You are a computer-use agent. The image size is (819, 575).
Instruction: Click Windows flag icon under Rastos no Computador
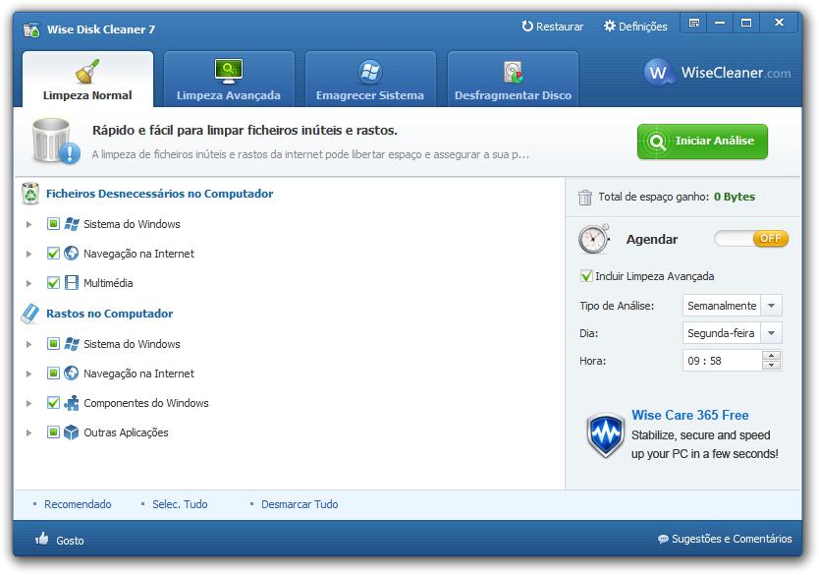(72, 344)
